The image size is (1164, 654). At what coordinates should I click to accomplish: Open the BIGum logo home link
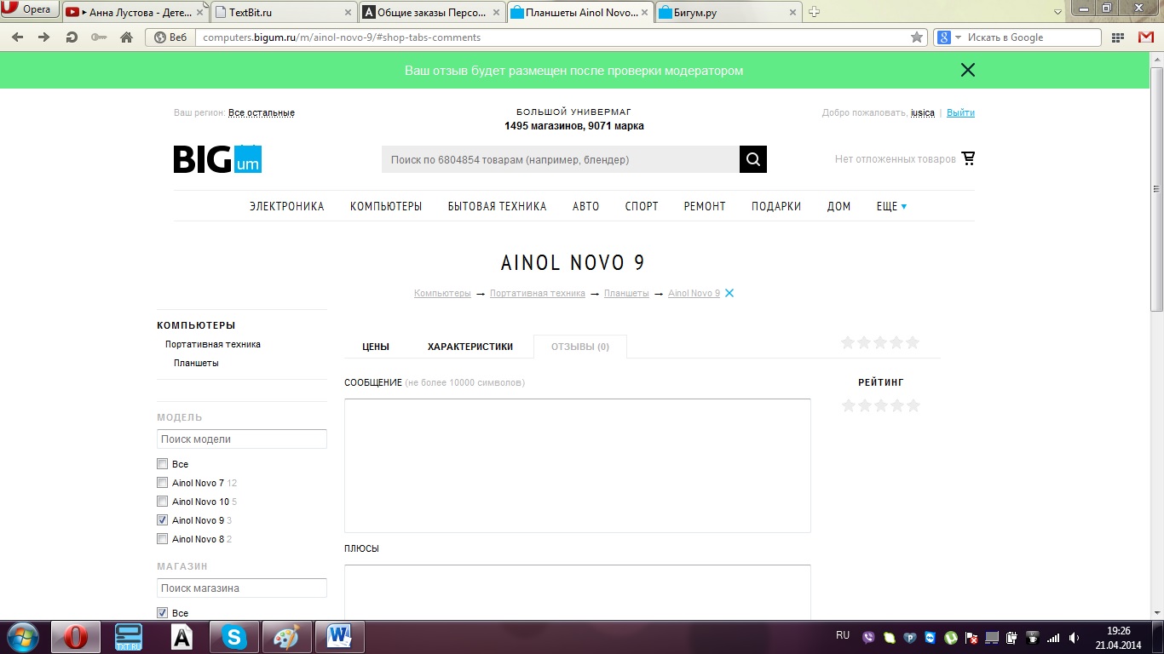click(x=217, y=158)
